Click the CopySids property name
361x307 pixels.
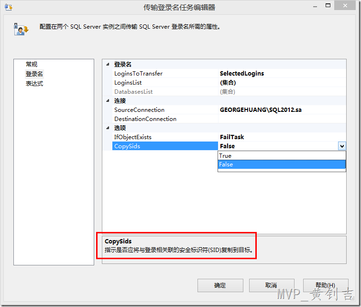[165, 146]
